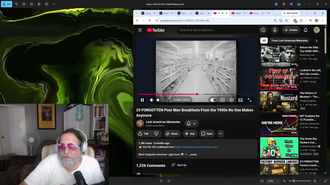
Task: Open more actions menu under video
Action: 221,134
